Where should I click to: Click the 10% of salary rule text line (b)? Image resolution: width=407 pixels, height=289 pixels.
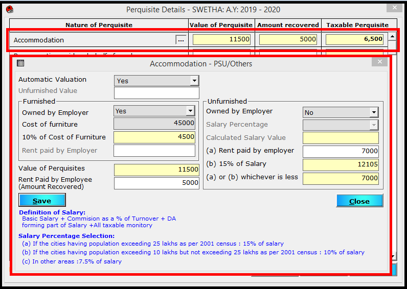[193, 252]
